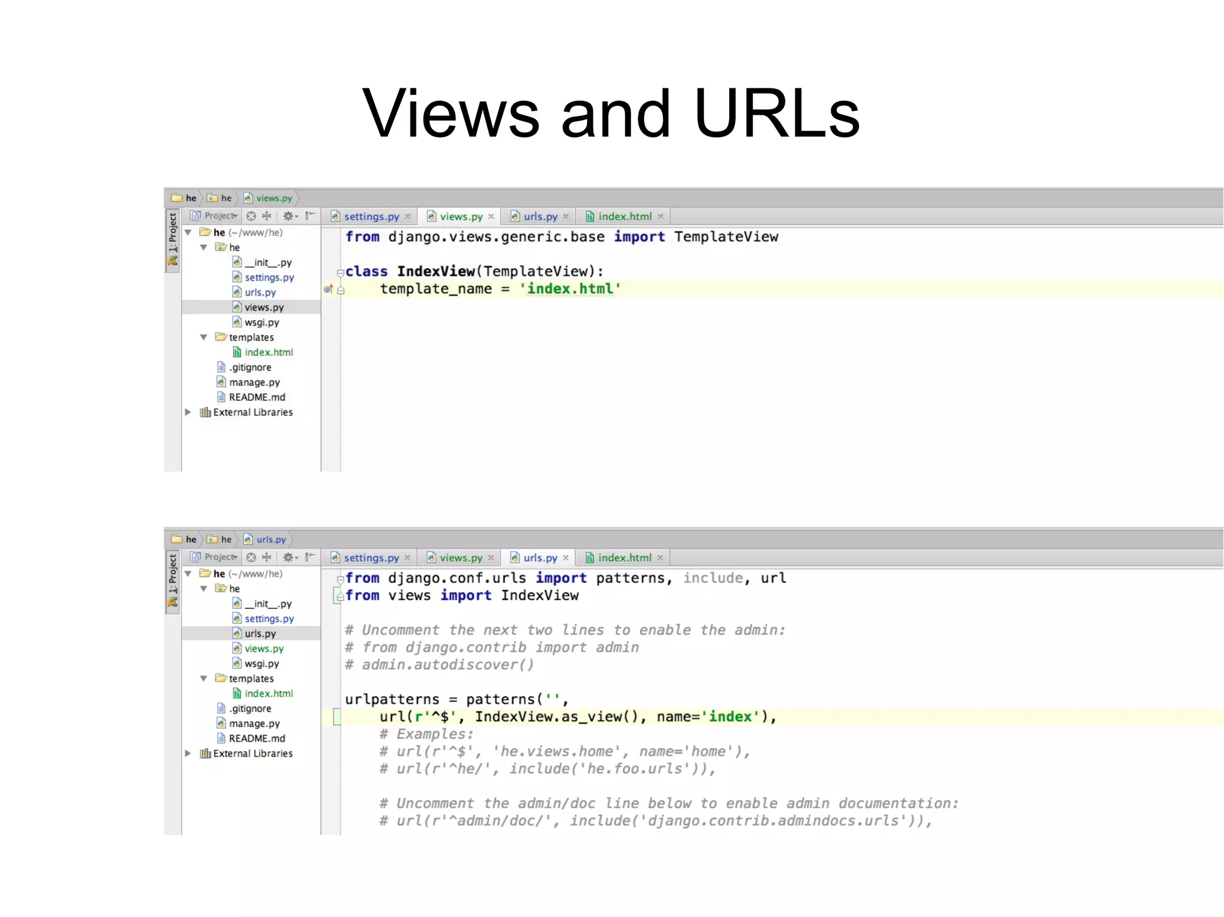Click scroll-from-source icon in bottom Project toolbar
The image size is (1224, 917).
tap(251, 557)
